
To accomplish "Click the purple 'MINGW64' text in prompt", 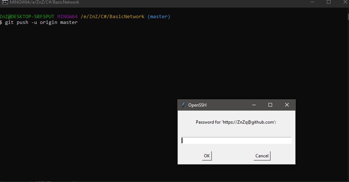I will tap(67, 16).
